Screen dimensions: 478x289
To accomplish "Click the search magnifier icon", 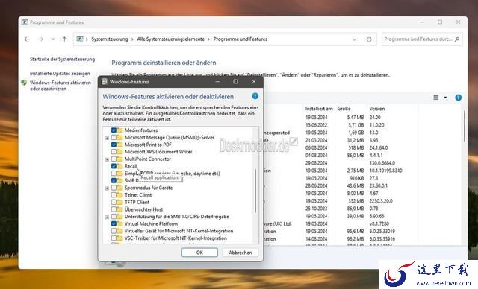I will tap(456, 39).
